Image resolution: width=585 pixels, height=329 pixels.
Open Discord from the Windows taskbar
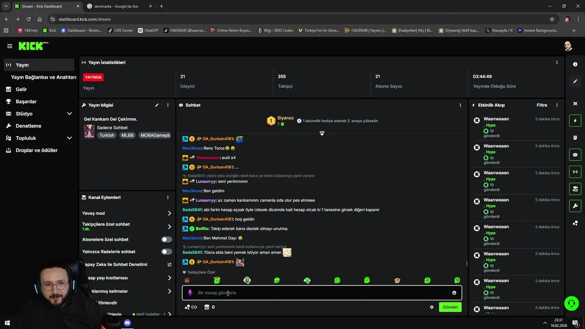(x=128, y=323)
